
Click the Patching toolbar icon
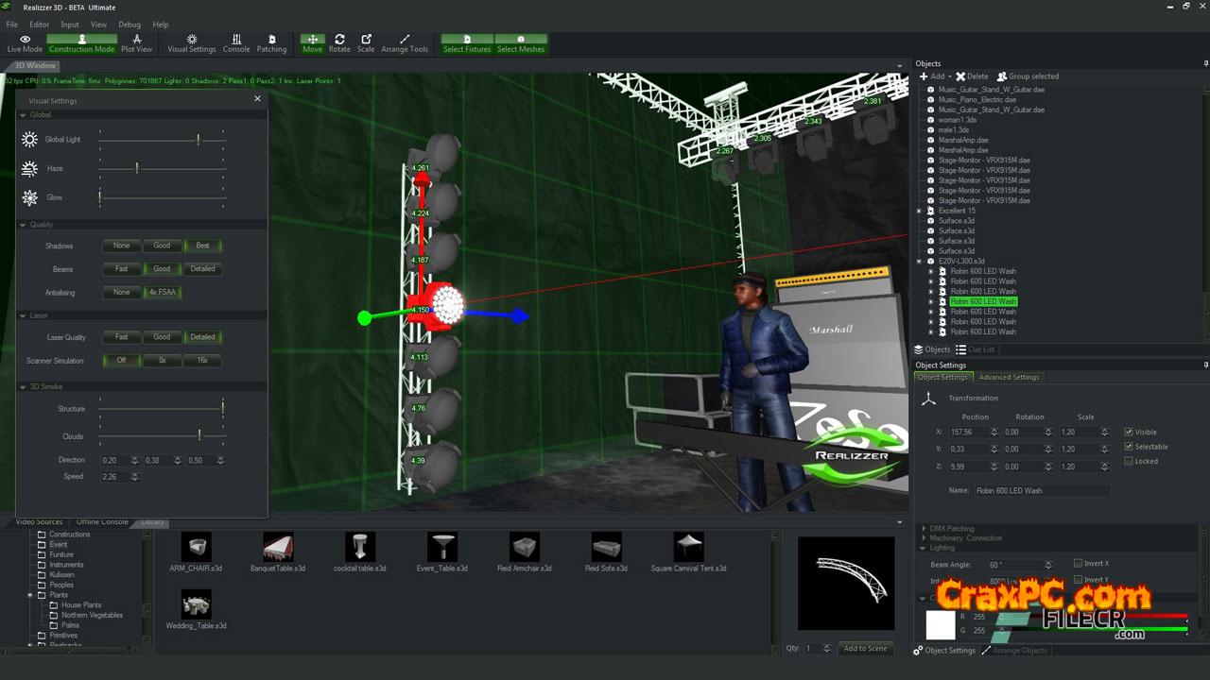coord(271,43)
